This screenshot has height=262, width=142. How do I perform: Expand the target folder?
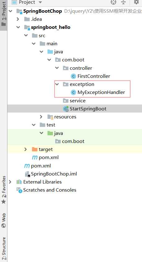[25, 149]
